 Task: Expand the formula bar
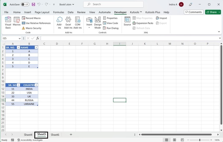(x=220, y=38)
